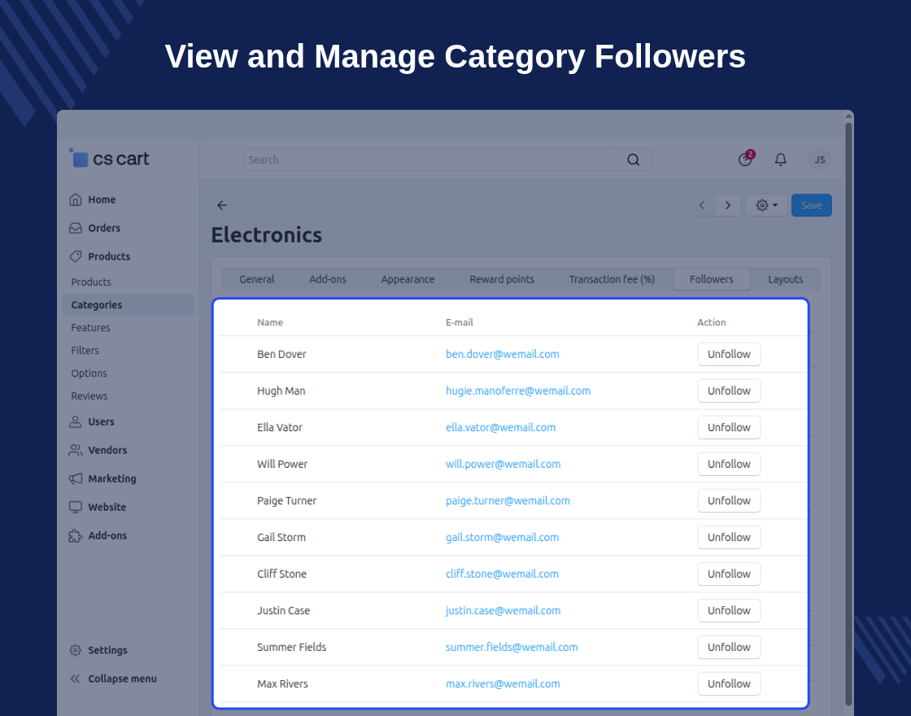This screenshot has height=716, width=911.
Task: Open the Orders inbox icon
Action: click(x=76, y=228)
